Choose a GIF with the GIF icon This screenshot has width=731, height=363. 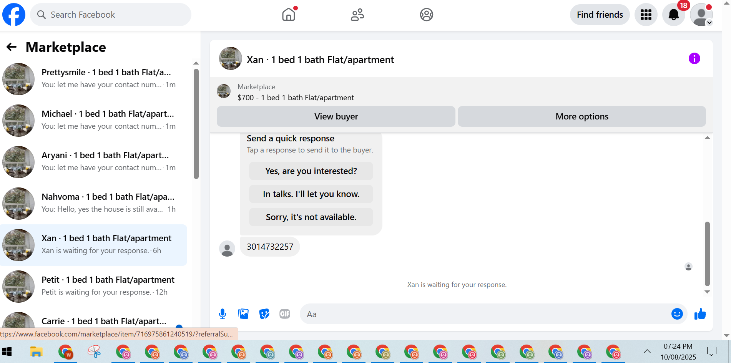tap(285, 314)
